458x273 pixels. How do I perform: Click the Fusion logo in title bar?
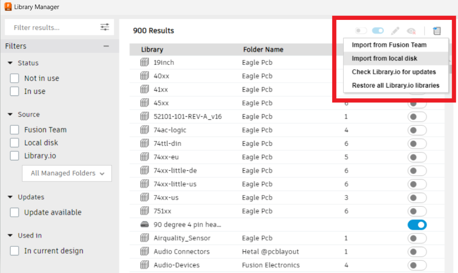coord(8,7)
